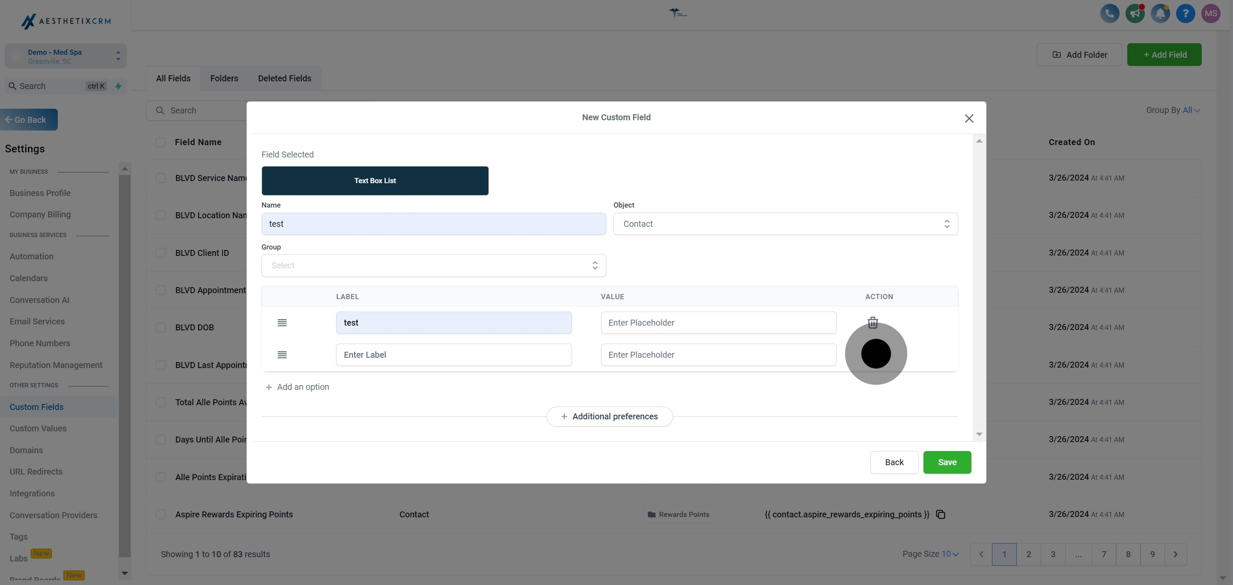Open the megaphone announcements icon
1233x585 pixels.
(x=1135, y=13)
